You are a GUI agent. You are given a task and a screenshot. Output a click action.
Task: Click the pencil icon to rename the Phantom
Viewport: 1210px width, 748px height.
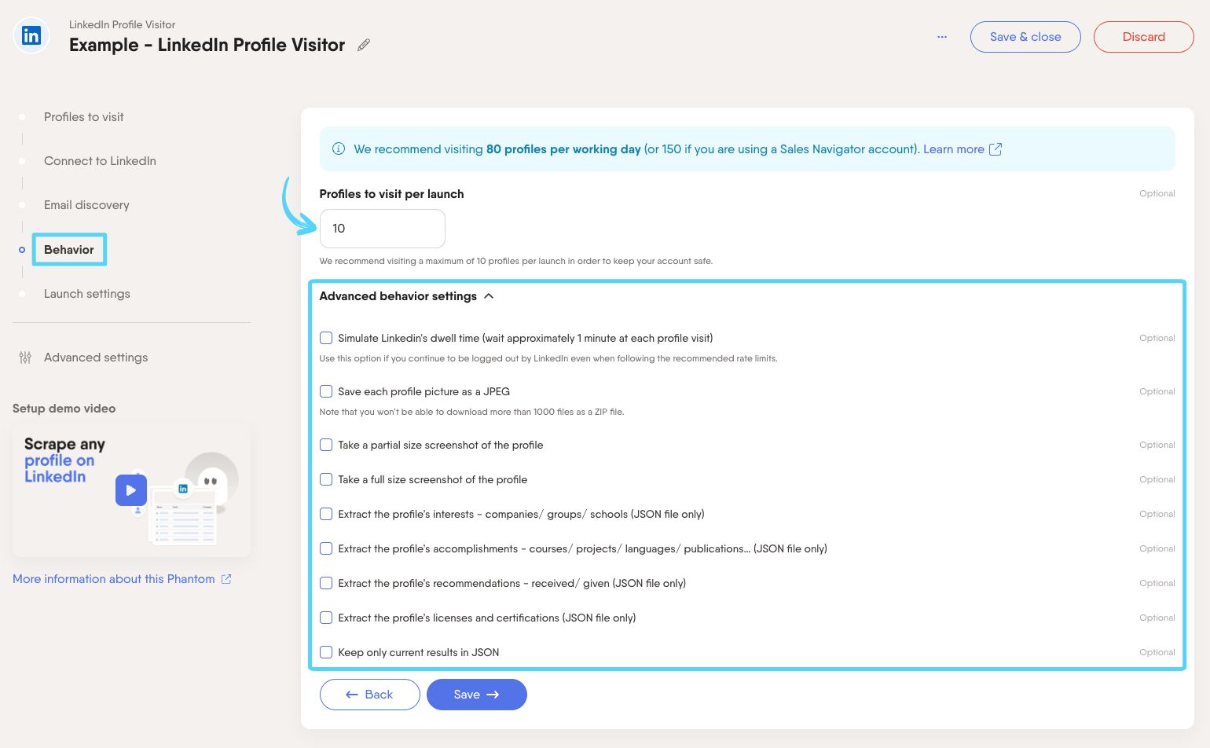[363, 45]
